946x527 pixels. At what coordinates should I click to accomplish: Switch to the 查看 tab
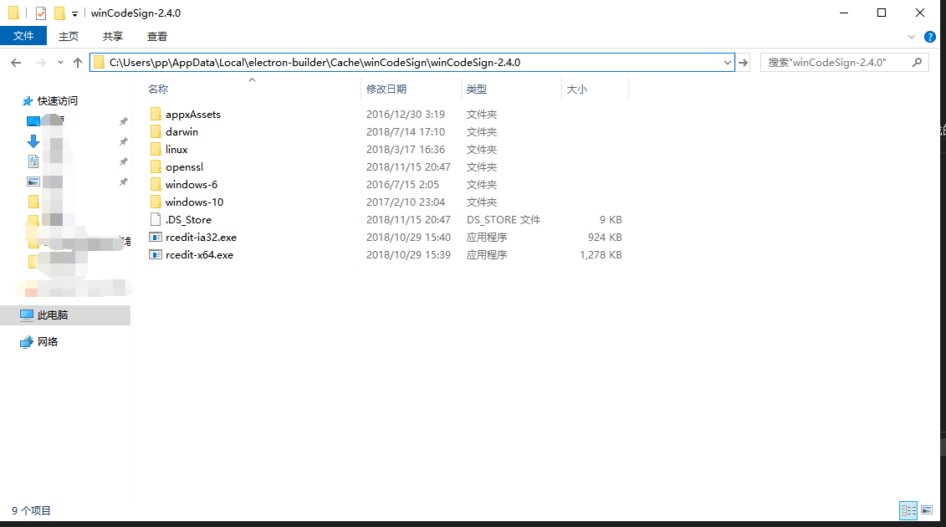click(157, 36)
